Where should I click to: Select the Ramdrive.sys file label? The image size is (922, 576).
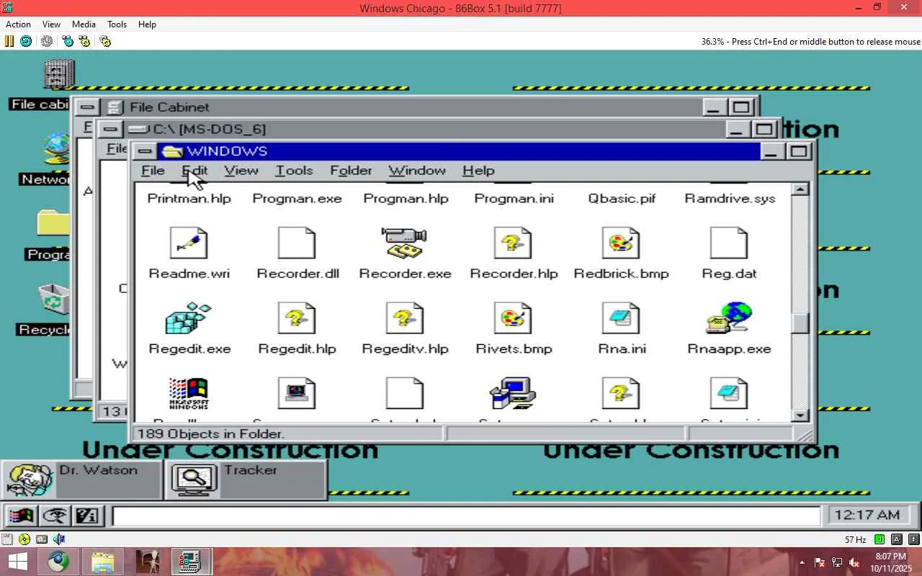pos(730,199)
